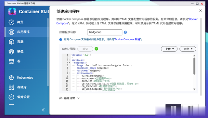Open the 存储库 registry icon
208x118 pixels.
(11, 87)
